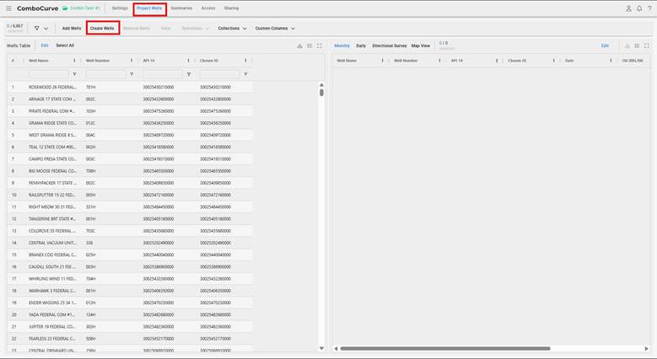Open the hamburger navigation menu
Image resolution: width=657 pixels, height=359 pixels.
8,8
